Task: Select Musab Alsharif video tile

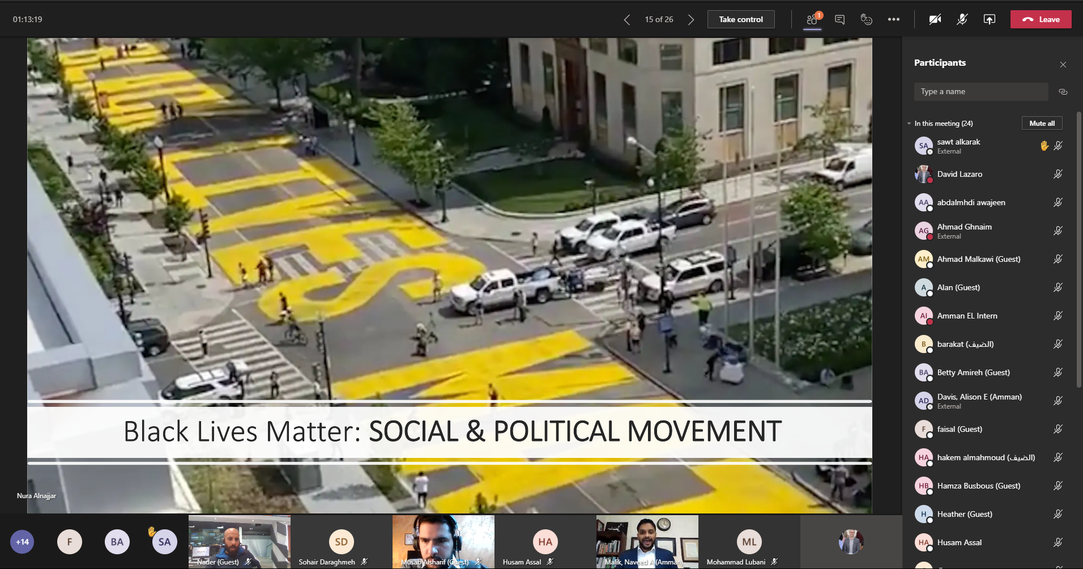Action: click(x=444, y=542)
